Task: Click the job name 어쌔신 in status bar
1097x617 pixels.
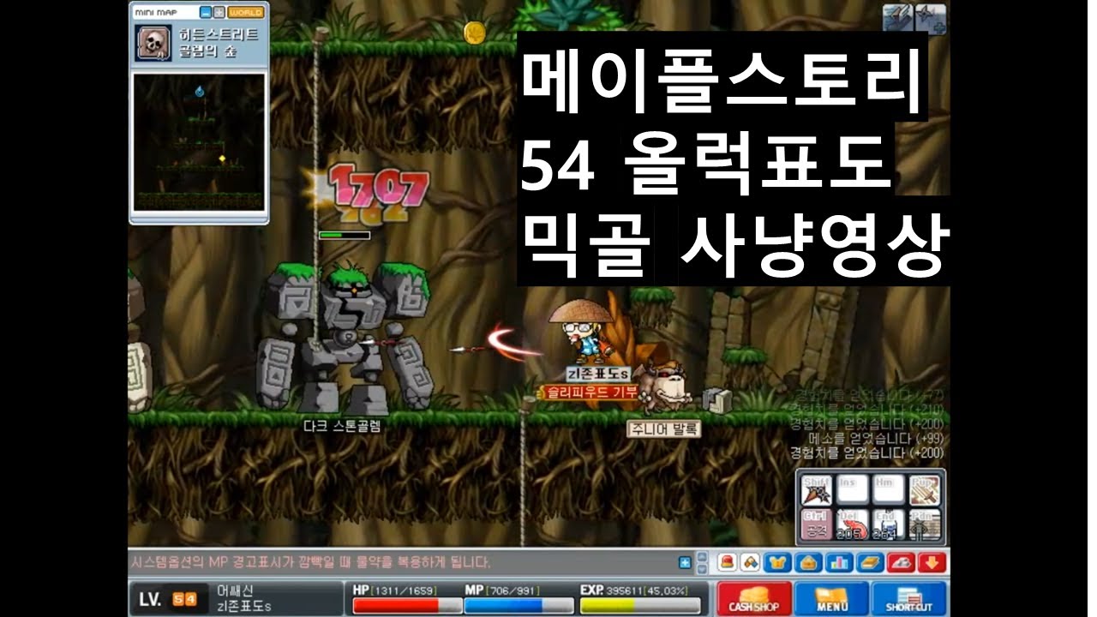Action: click(x=235, y=591)
